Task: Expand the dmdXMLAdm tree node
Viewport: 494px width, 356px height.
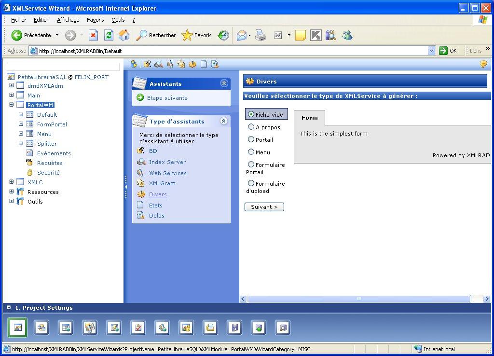Action: click(x=12, y=86)
